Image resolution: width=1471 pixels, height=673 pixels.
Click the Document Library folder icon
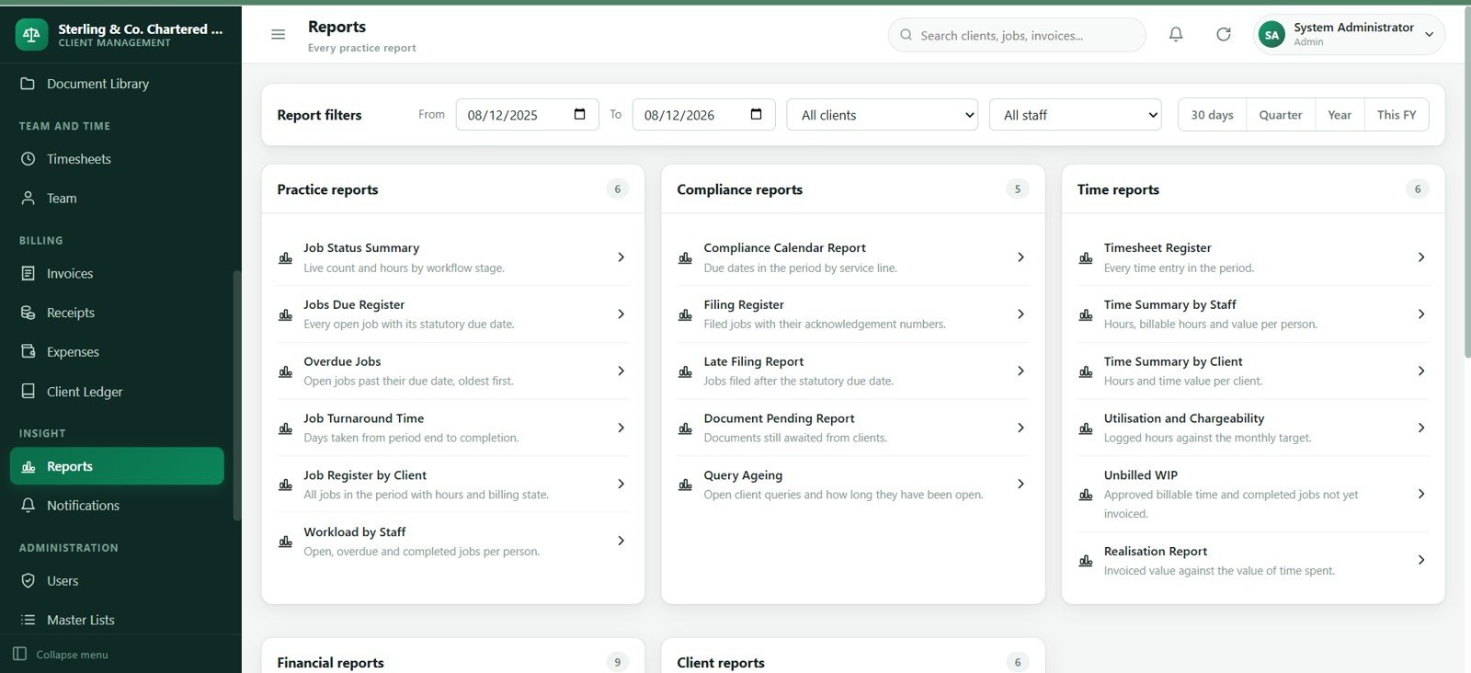point(29,84)
